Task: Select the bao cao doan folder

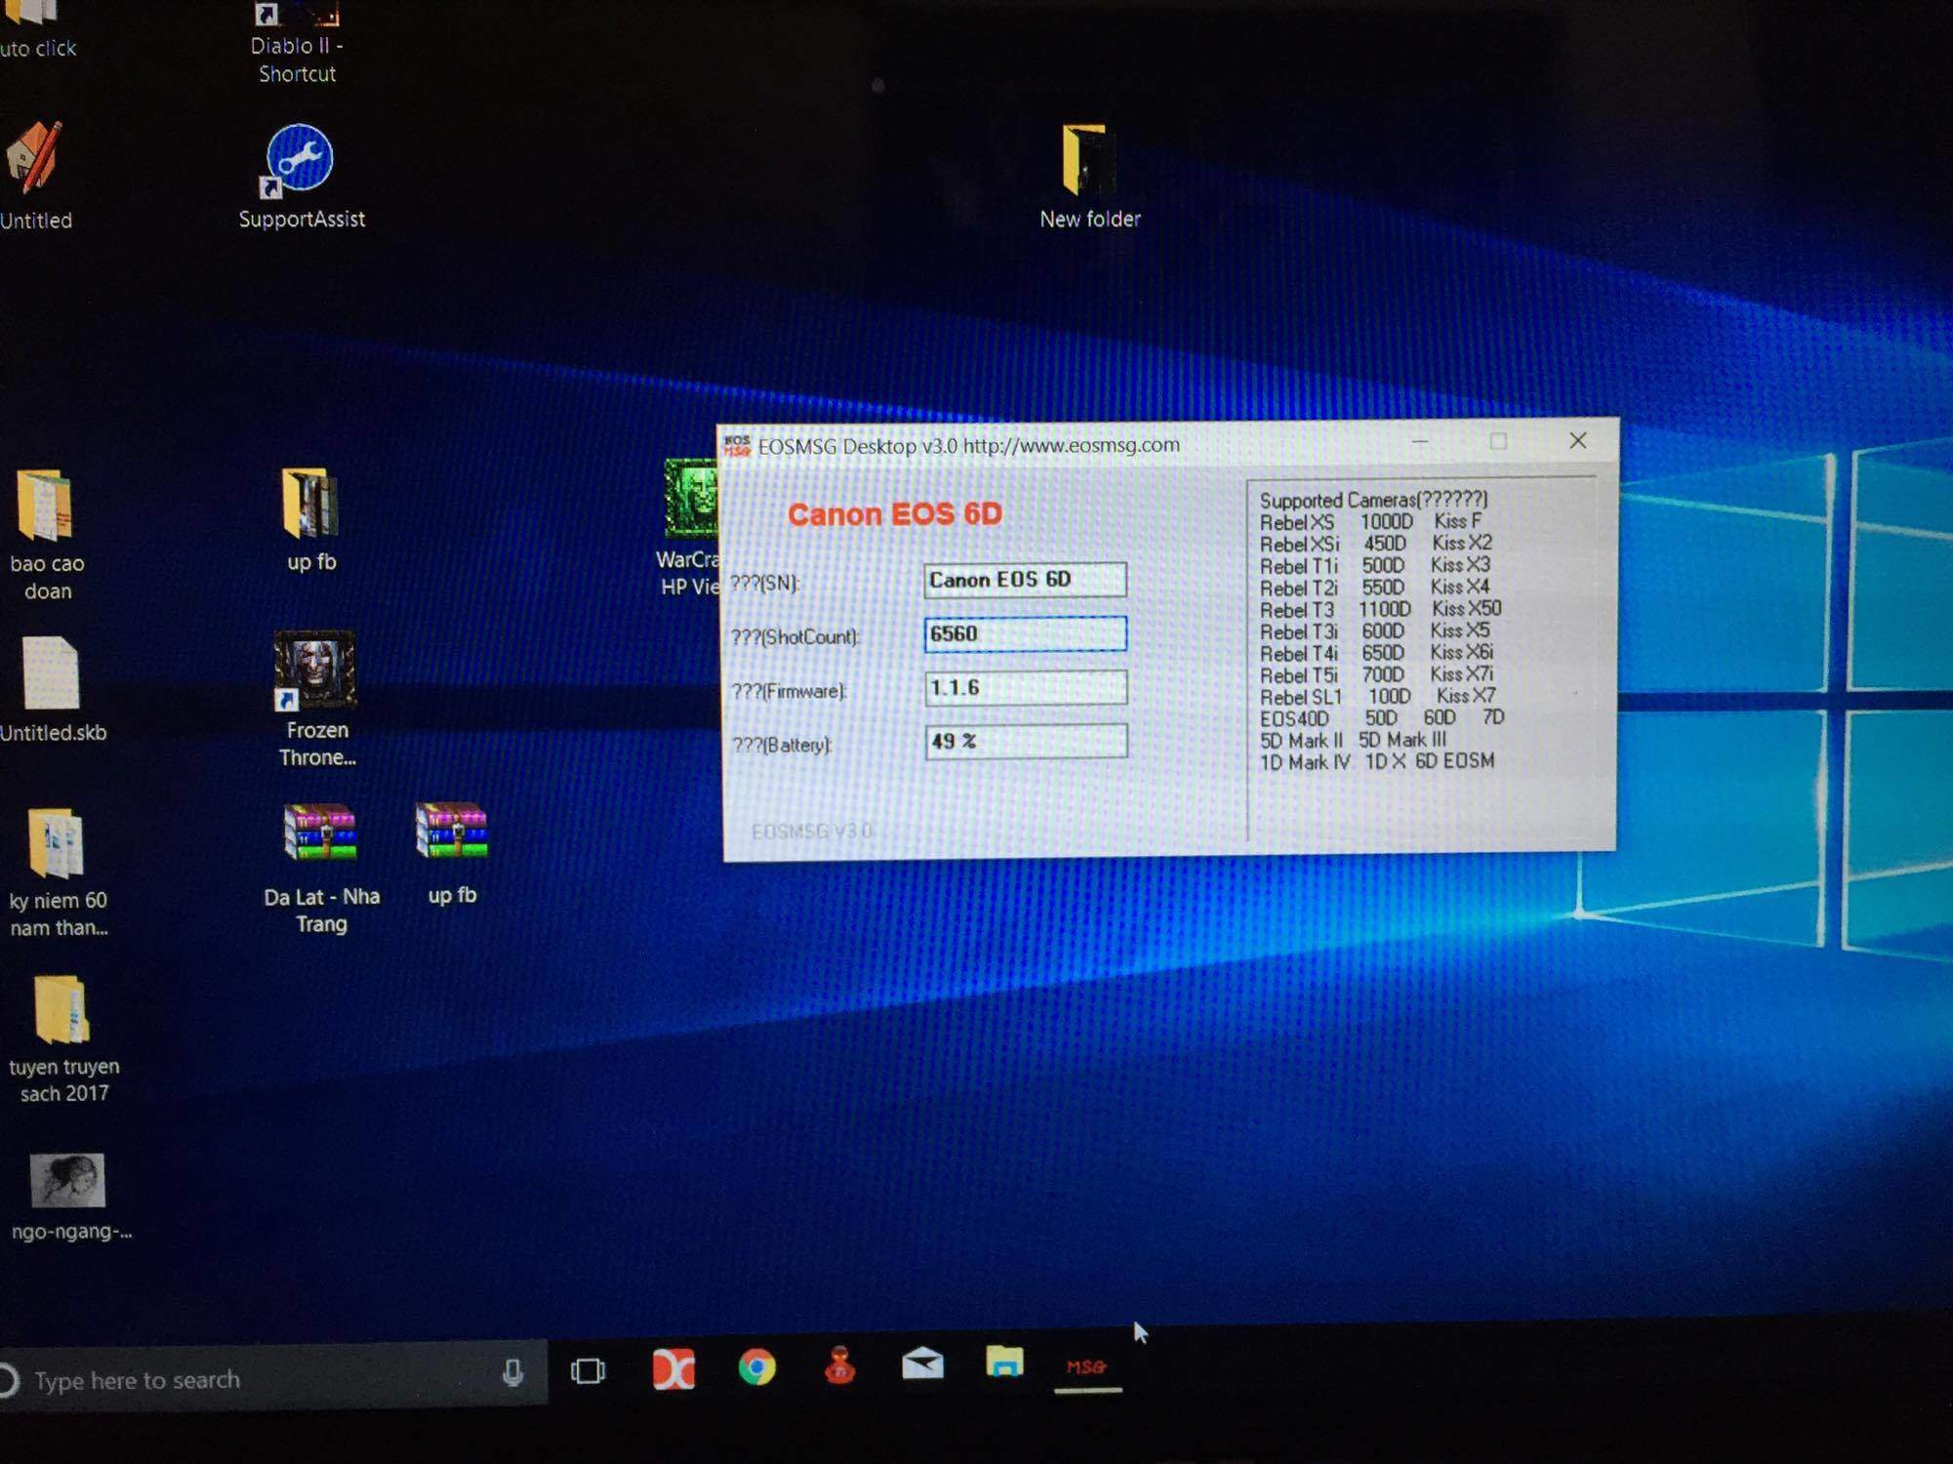Action: pos(45,505)
